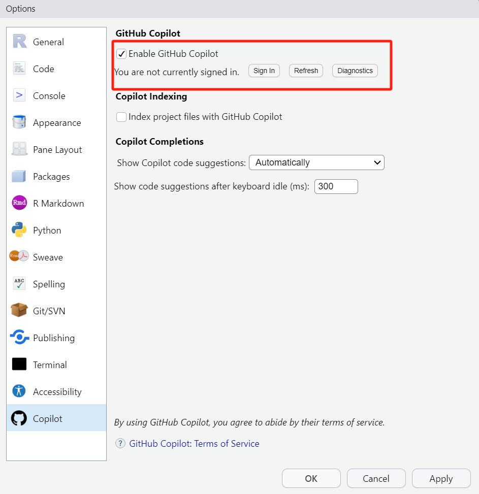The height and width of the screenshot is (494, 479).
Task: Click the Packages box icon
Action: click(x=19, y=176)
